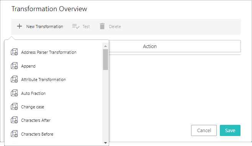Open the New Transformation dropdown label
The height and width of the screenshot is (146, 252).
(x=44, y=27)
